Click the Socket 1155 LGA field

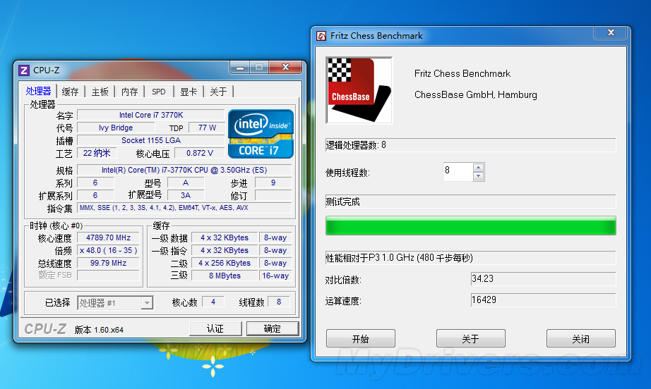click(x=151, y=140)
